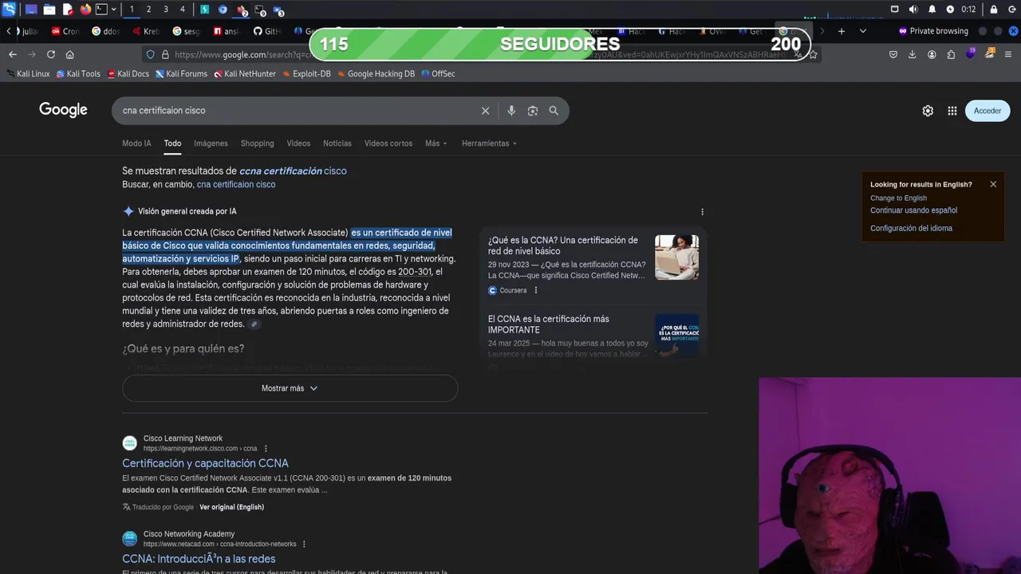Open the Google Hacking DB bookmark
The width and height of the screenshot is (1021, 574).
coord(376,73)
